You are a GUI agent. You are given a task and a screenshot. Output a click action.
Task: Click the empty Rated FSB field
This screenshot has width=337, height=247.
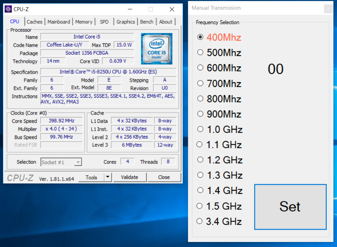62,145
